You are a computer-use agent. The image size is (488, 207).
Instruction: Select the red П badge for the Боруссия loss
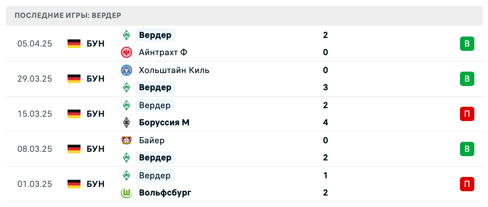point(467,114)
